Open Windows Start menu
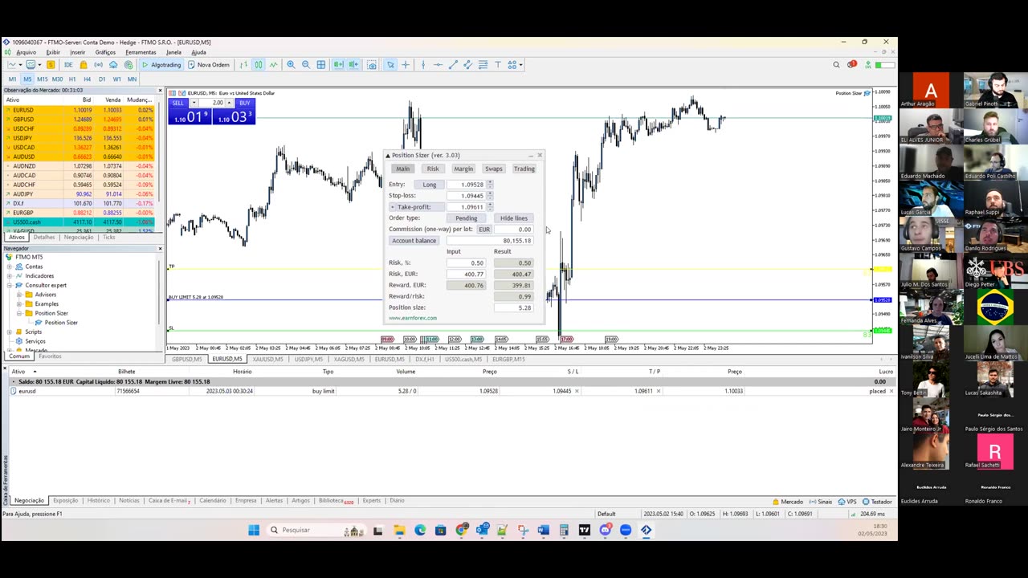 coord(254,530)
